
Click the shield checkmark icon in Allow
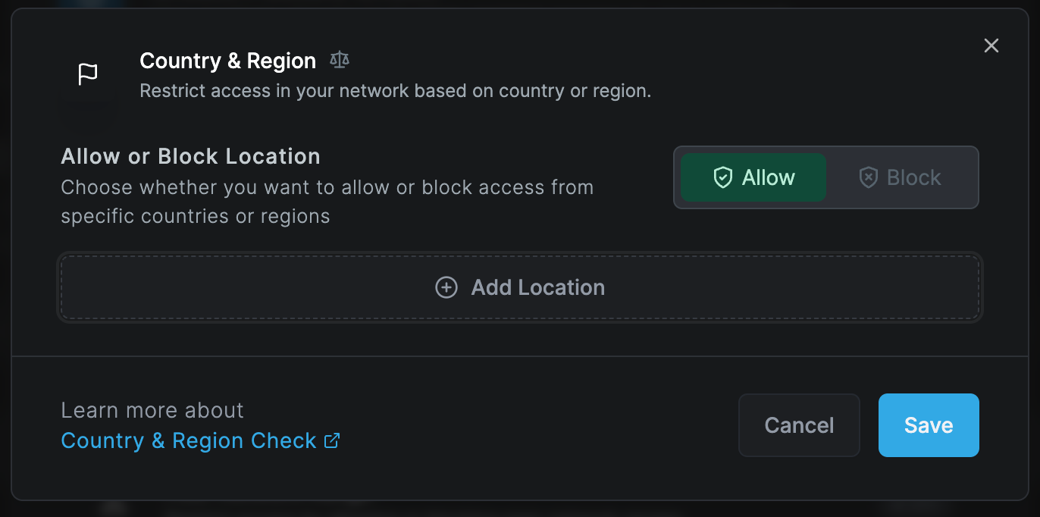point(723,177)
